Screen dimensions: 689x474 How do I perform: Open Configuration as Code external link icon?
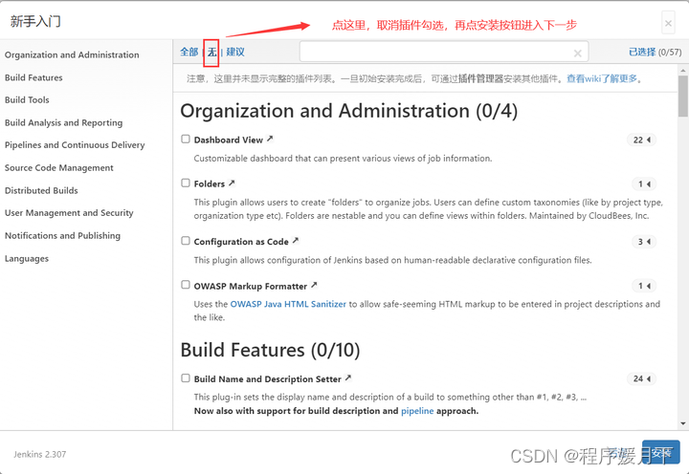(296, 241)
